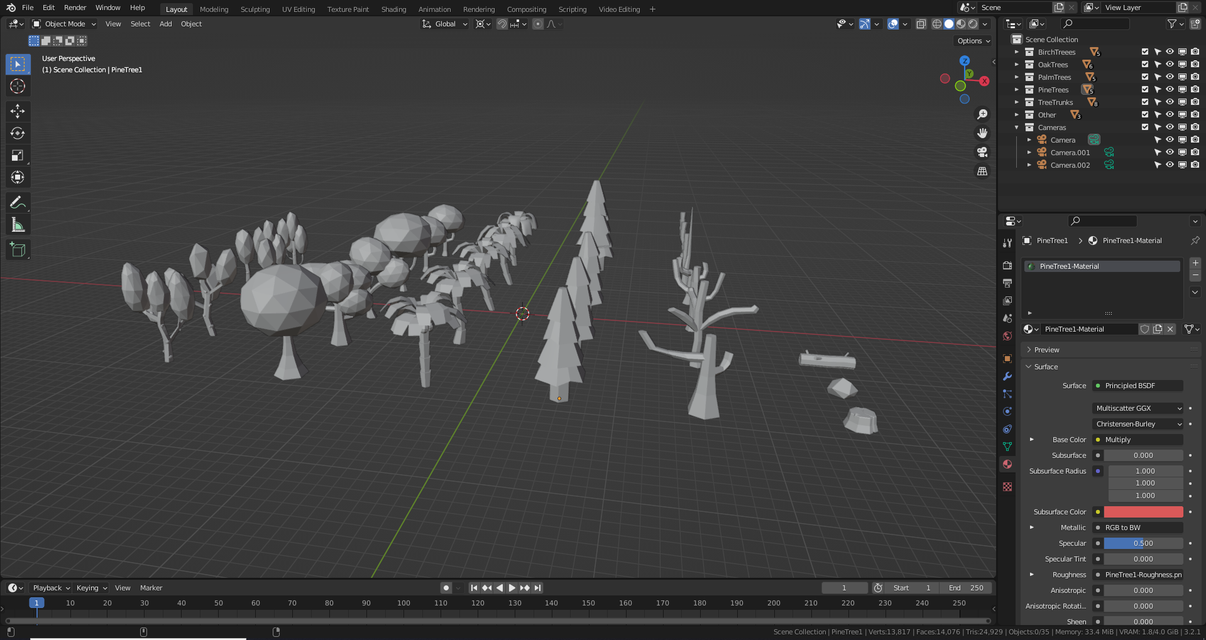Jump playback to the last frame
1206x640 pixels.
[x=537, y=588]
